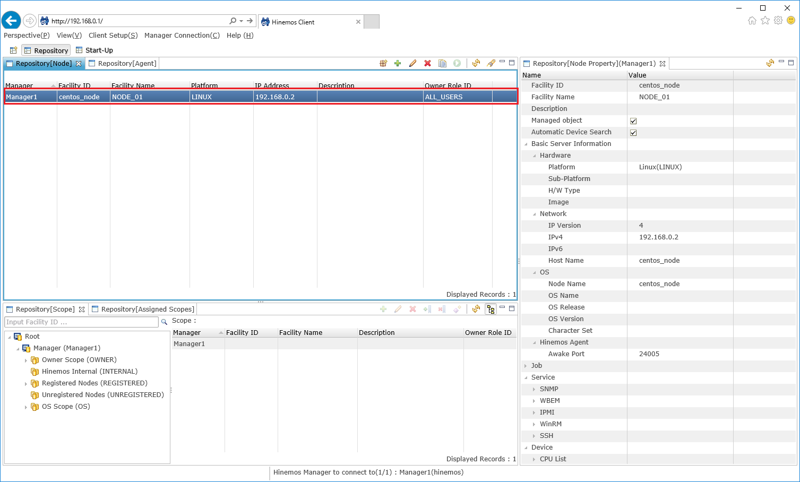
Task: Click the Filter flashlight icon in node toolbar
Action: [x=491, y=63]
